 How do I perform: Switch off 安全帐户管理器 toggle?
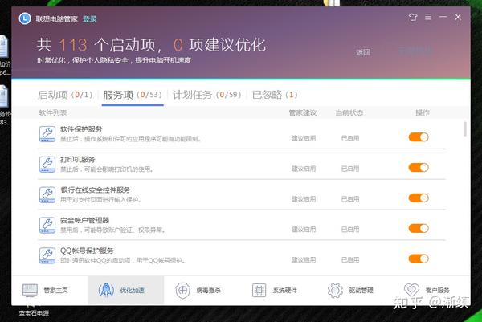pos(419,228)
